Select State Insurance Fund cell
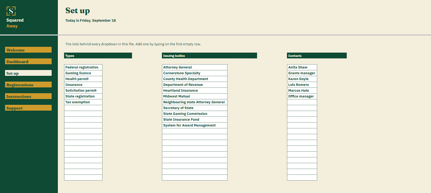Image resolution: width=431 pixels, height=193 pixels. click(195, 120)
